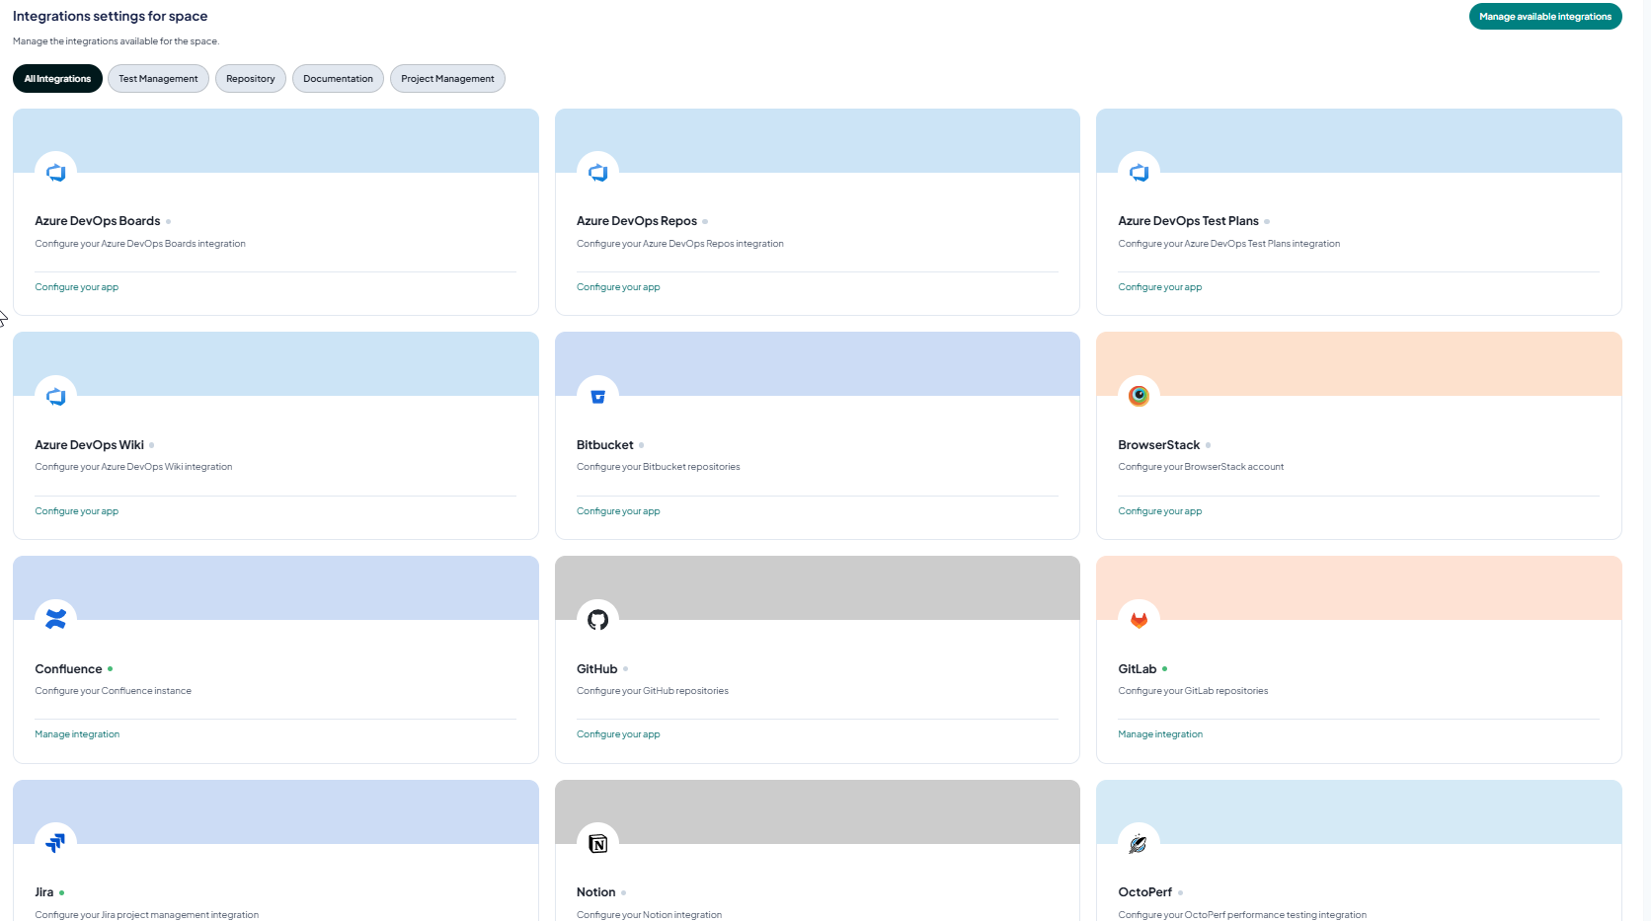Screen dimensions: 1651x921
Task: Open Manage integration link for Confluence
Action: pyautogui.click(x=77, y=734)
